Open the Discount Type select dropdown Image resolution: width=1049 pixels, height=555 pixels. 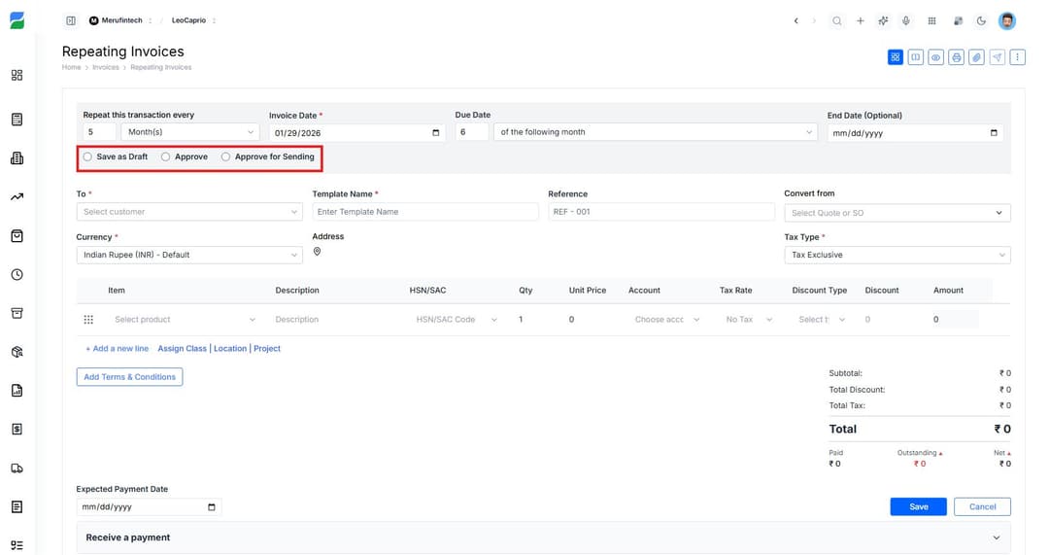(x=822, y=320)
